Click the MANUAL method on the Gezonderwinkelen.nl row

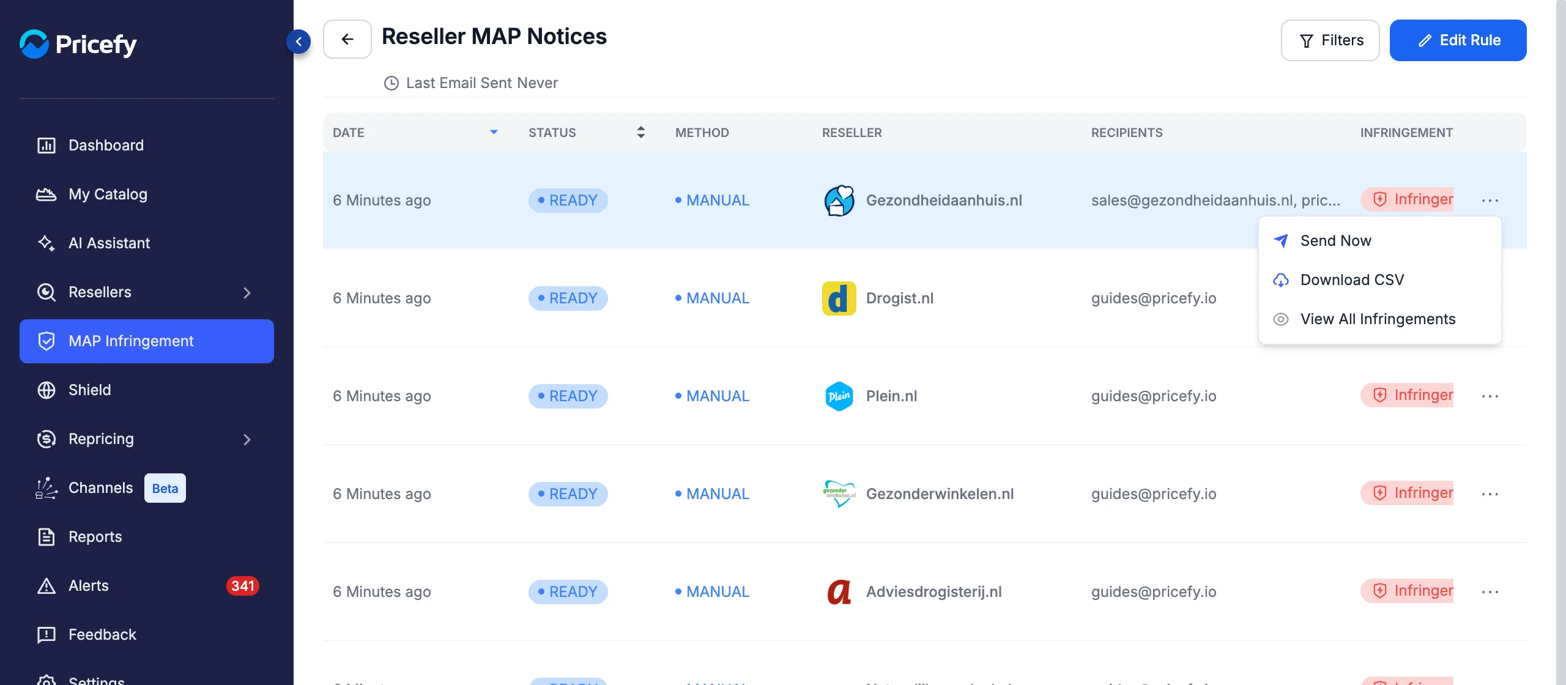click(x=712, y=494)
